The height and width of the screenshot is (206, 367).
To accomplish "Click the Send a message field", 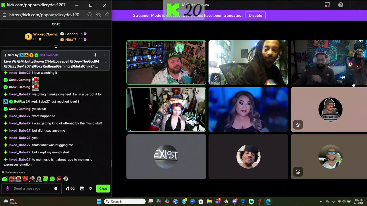I will (x=32, y=189).
